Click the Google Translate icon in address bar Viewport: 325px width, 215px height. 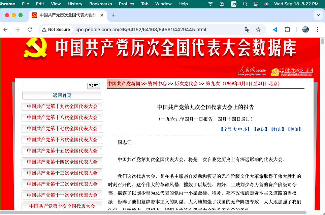(x=247, y=30)
